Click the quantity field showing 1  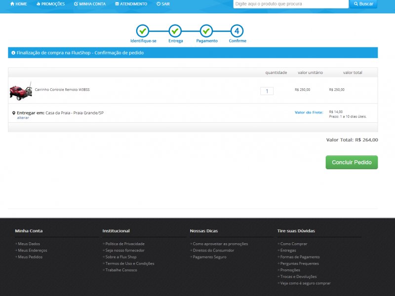pos(267,91)
